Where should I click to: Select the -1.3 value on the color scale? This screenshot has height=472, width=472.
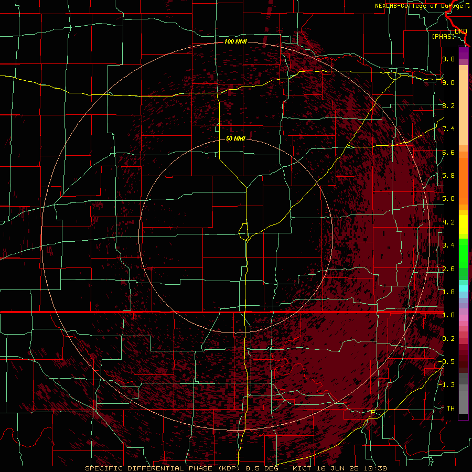(x=446, y=385)
